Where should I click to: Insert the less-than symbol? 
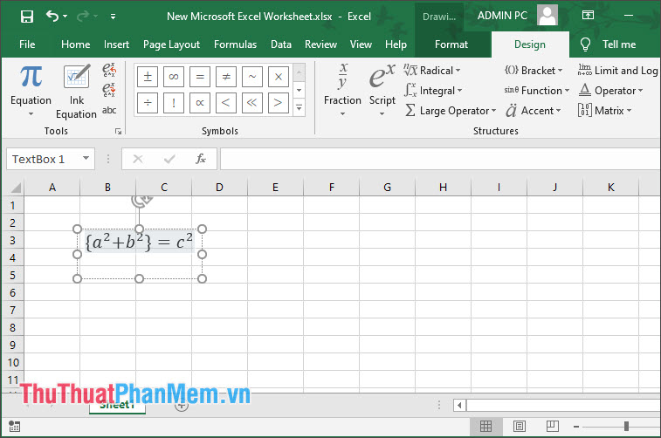(x=226, y=103)
